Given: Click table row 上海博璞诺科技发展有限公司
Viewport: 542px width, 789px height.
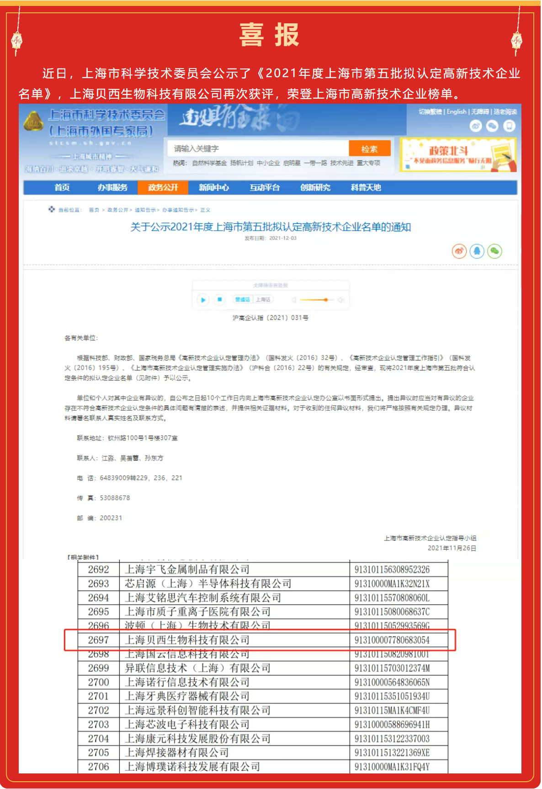Looking at the screenshot, I should click(x=263, y=767).
